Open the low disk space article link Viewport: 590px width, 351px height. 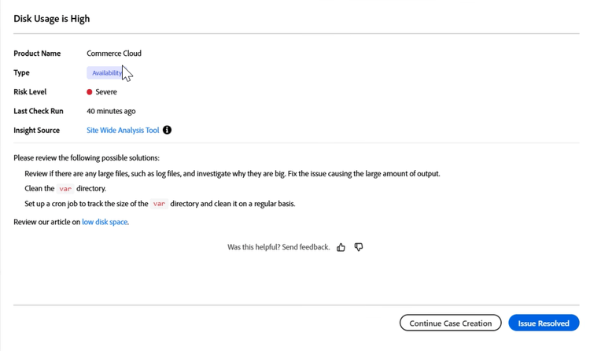[x=105, y=222]
